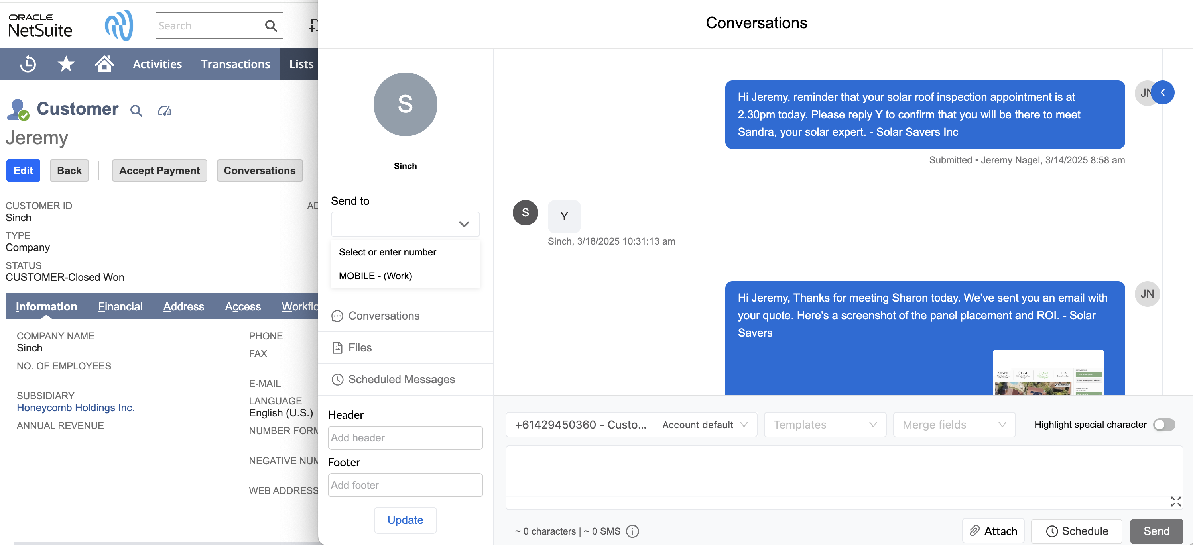Viewport: 1193px width, 545px height.
Task: Click the search magnifier in global search
Action: click(x=271, y=26)
